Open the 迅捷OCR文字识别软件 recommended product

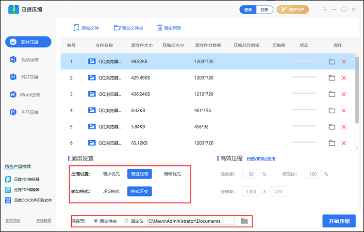pyautogui.click(x=28, y=200)
